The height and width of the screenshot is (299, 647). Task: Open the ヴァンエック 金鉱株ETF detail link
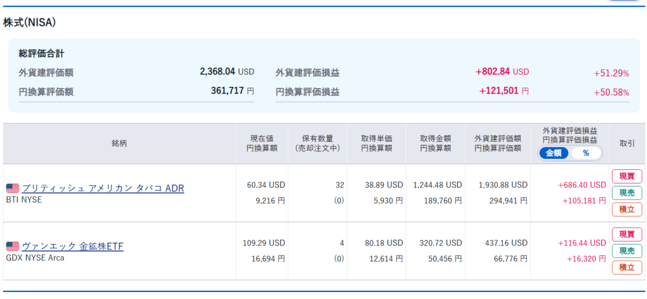pos(73,247)
